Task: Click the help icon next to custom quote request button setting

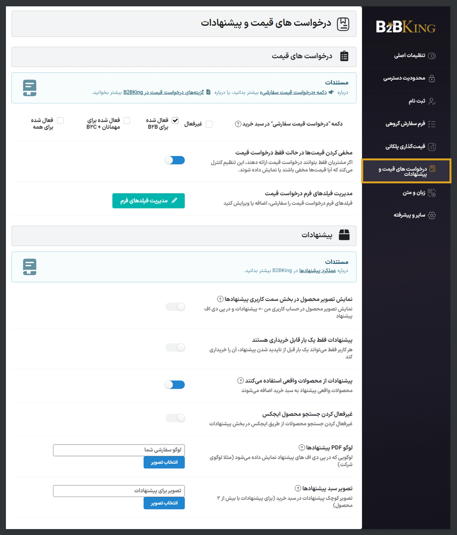Action: [238, 123]
